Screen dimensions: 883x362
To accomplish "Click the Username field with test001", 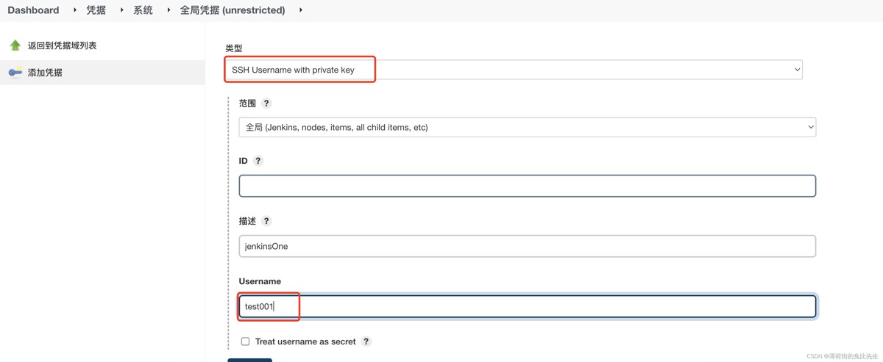I will [x=527, y=306].
